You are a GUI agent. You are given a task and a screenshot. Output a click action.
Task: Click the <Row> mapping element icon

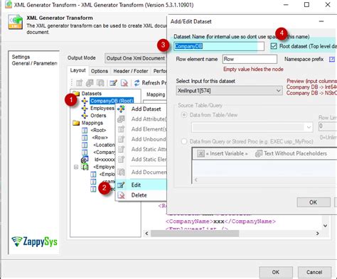pyautogui.click(x=85, y=138)
